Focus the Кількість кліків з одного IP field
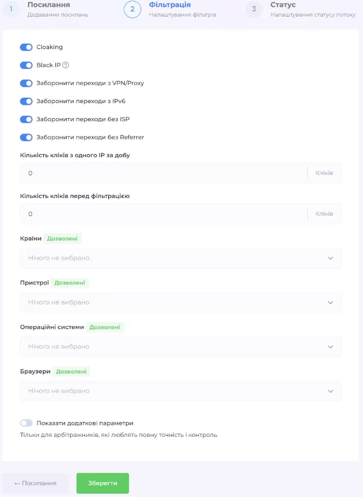Viewport: 363px width, 497px height. (x=163, y=173)
